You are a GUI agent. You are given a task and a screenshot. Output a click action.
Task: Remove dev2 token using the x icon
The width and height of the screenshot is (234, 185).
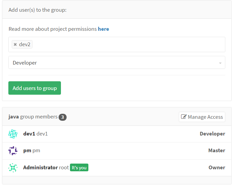(15, 44)
